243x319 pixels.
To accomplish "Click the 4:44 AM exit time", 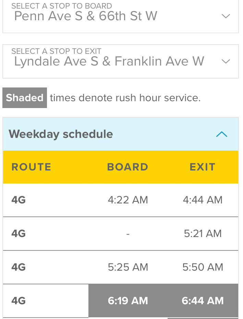I will pos(203,200).
